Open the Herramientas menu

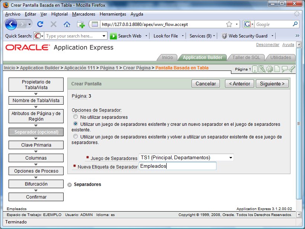tap(113, 14)
